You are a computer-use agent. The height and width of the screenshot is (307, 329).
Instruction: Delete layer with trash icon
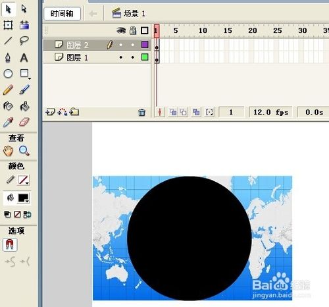click(141, 113)
